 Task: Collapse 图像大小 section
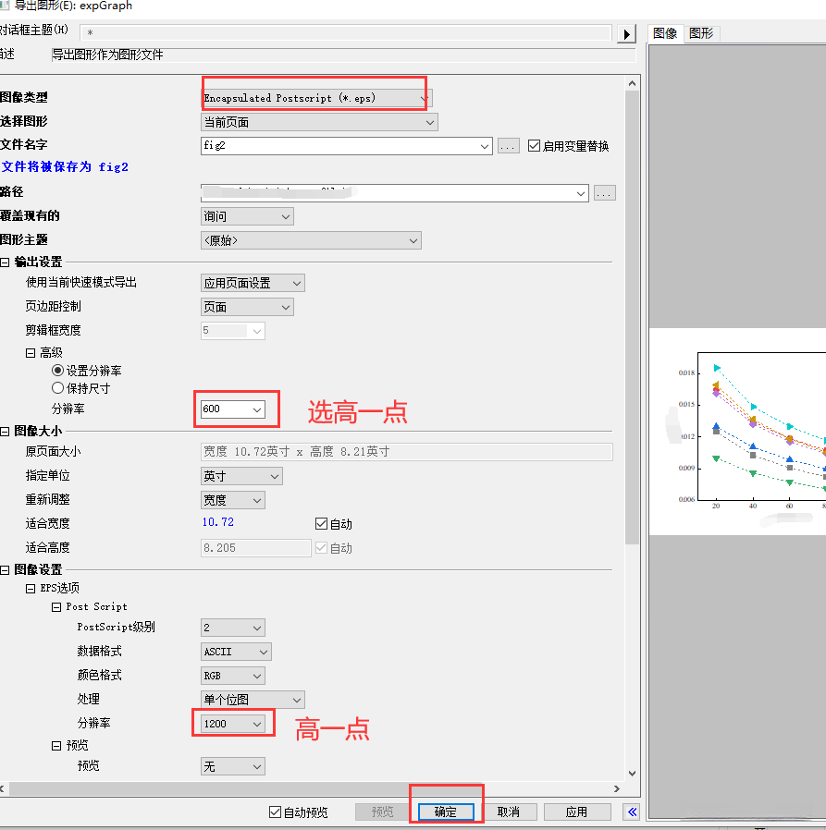5,432
